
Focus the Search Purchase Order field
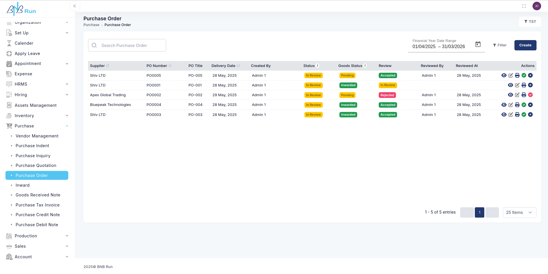point(127,45)
